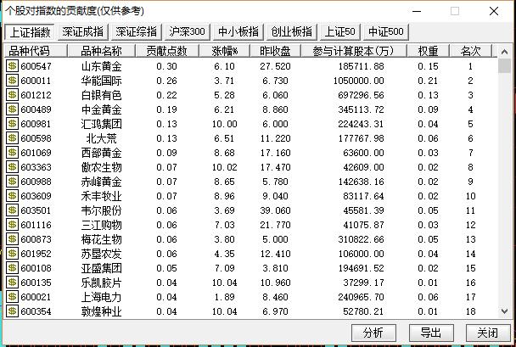Click the 导出 export button

[431, 333]
